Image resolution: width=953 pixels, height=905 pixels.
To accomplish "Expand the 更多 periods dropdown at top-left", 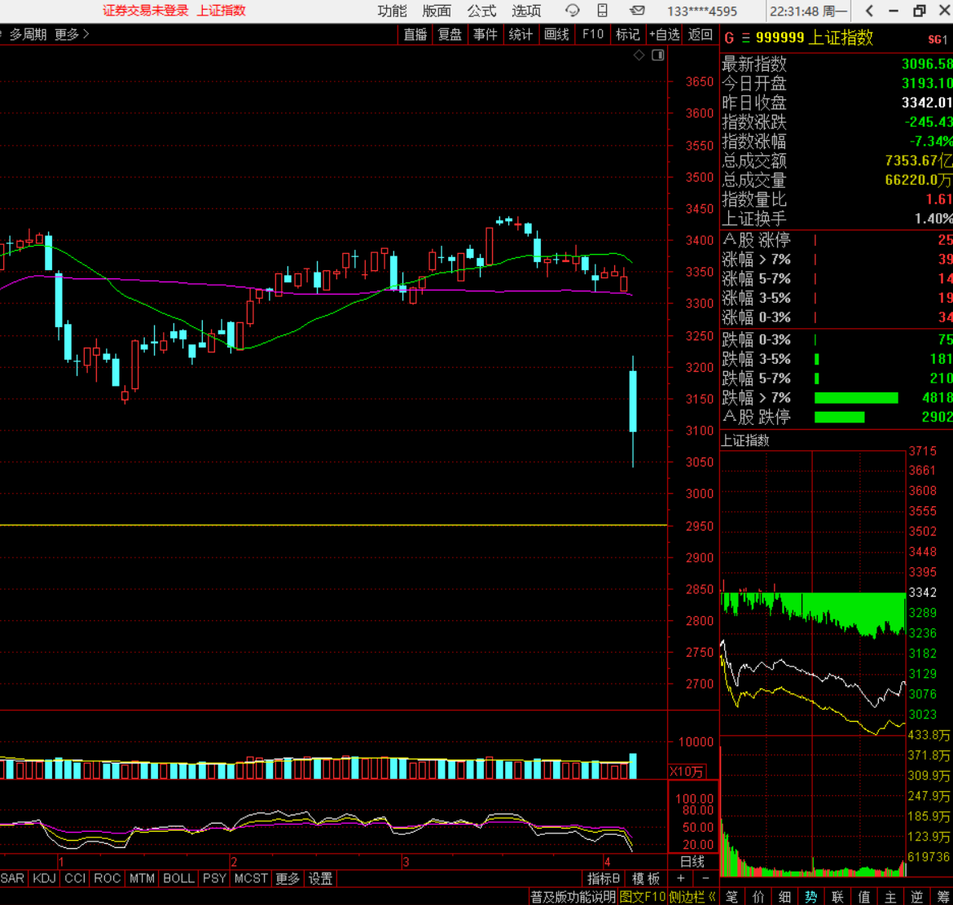I will point(72,34).
